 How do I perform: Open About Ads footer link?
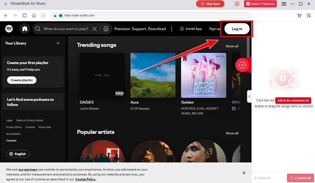click(45, 127)
